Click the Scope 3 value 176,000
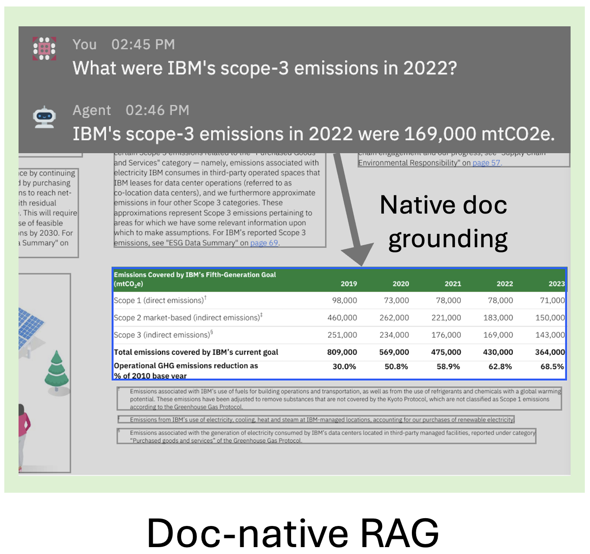Screen dimensions: 590x554 [x=446, y=335]
